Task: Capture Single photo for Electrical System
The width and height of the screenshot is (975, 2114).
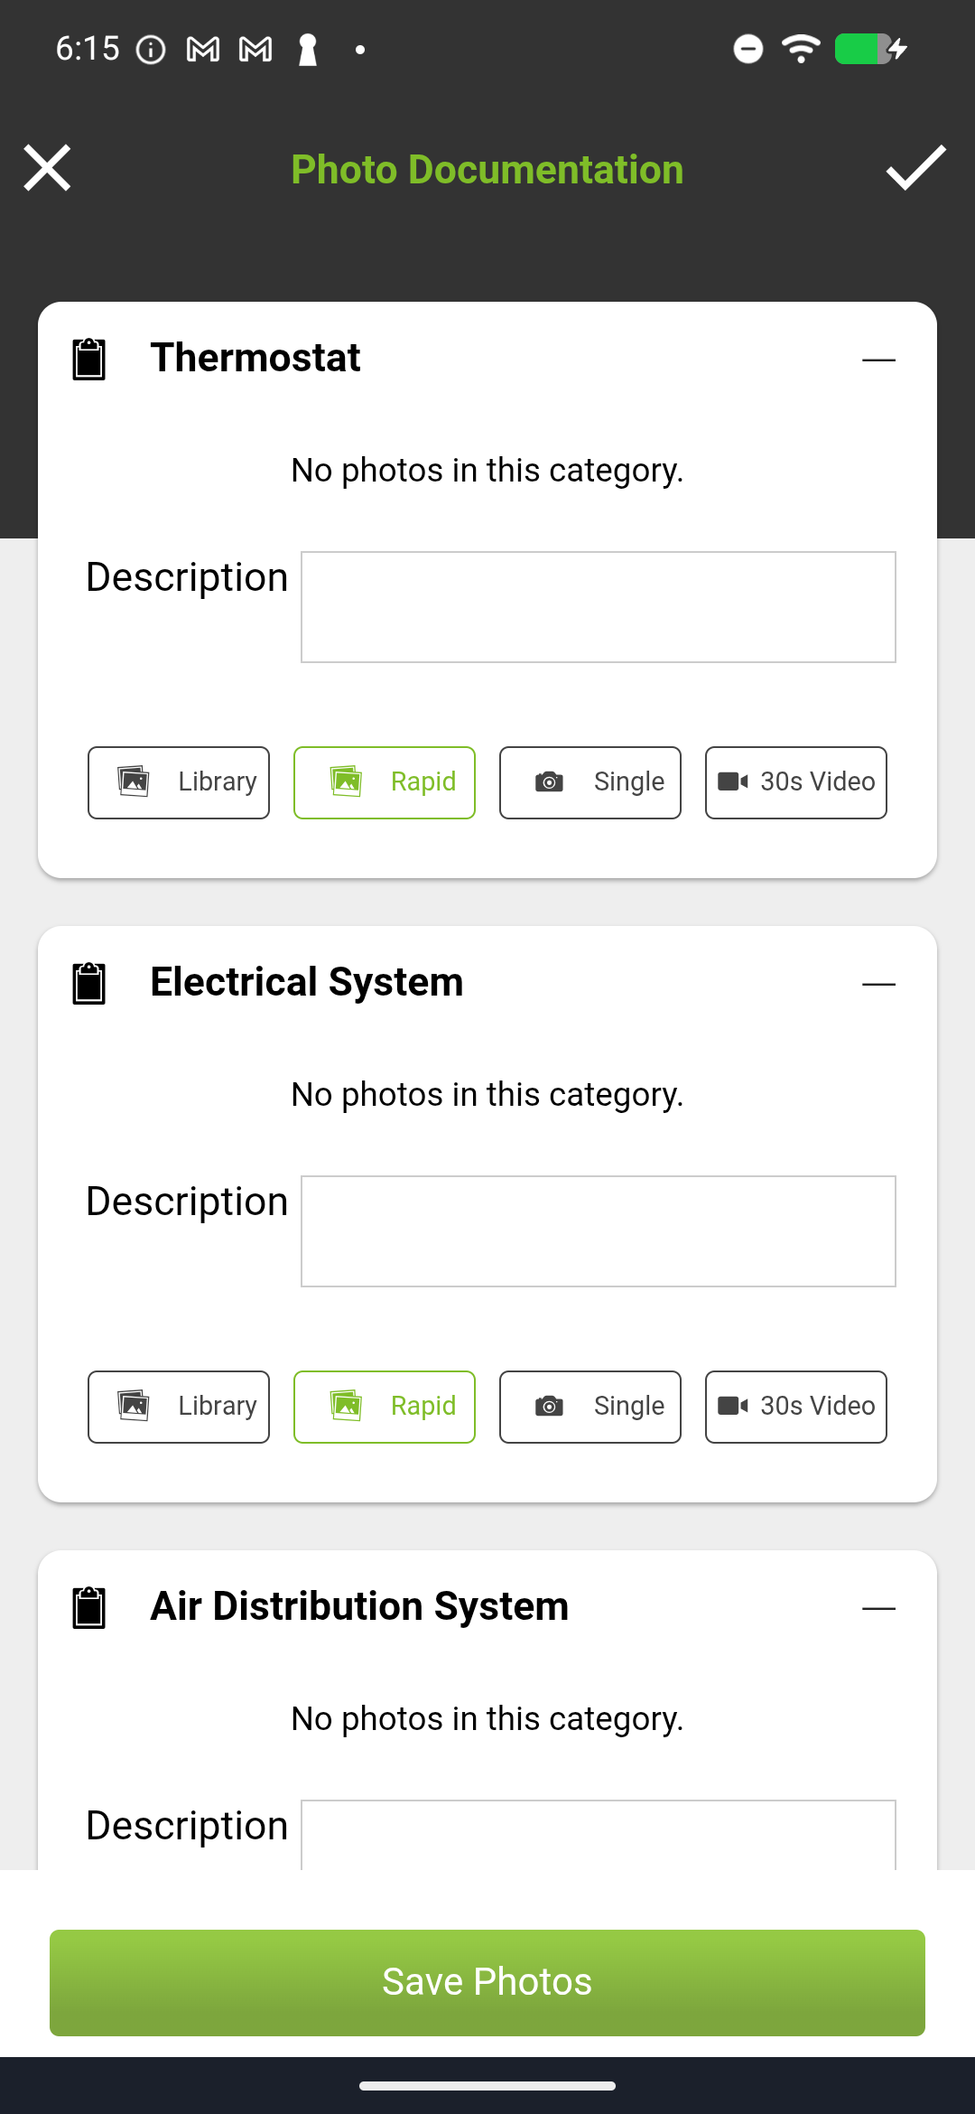Action: pyautogui.click(x=590, y=1407)
